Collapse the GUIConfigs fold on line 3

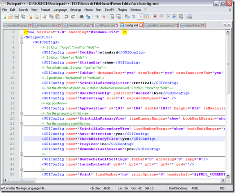click(x=21, y=42)
